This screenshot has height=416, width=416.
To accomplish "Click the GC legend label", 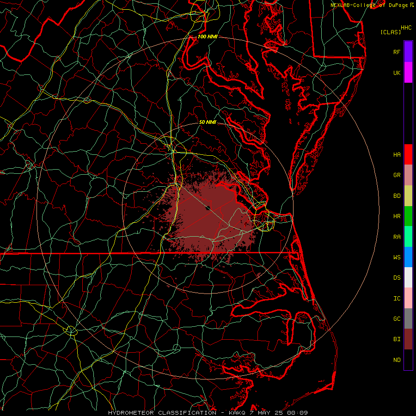I will (x=397, y=318).
